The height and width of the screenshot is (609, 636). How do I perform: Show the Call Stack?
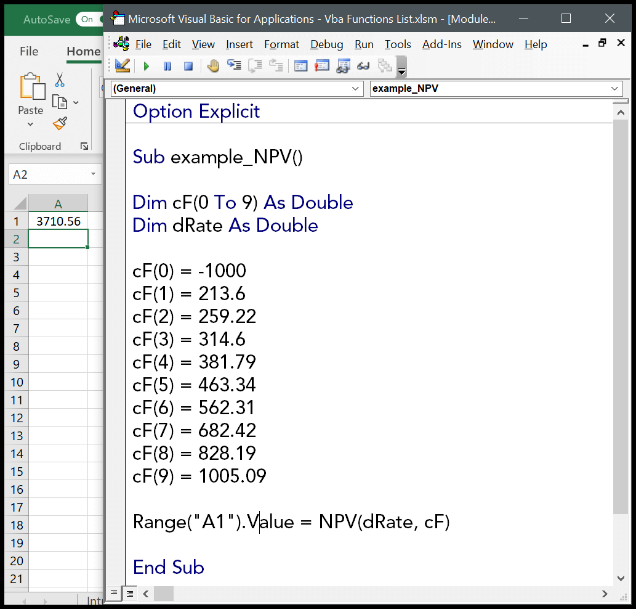tap(385, 65)
